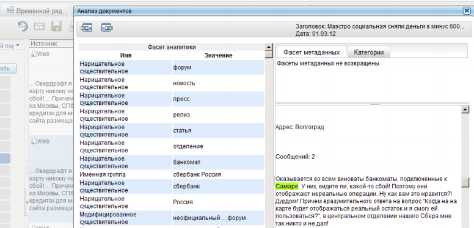
Task: Click the highlighted selected row in left sidebar
Action: 5,159
